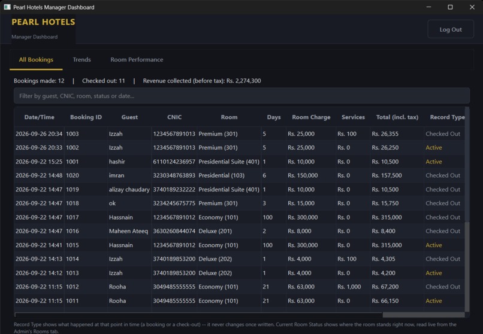Screen dimensions: 483x334
Task: Click total Rs. 26,355
Action: pos(385,134)
